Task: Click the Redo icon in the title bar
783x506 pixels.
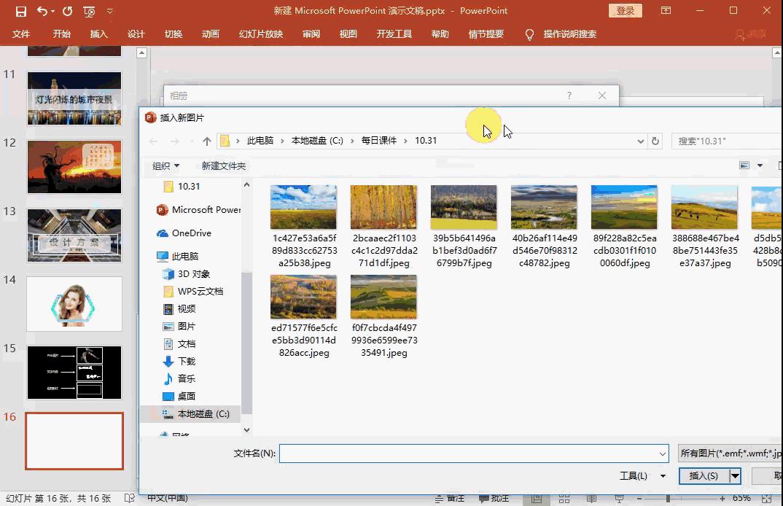Action: click(x=66, y=11)
